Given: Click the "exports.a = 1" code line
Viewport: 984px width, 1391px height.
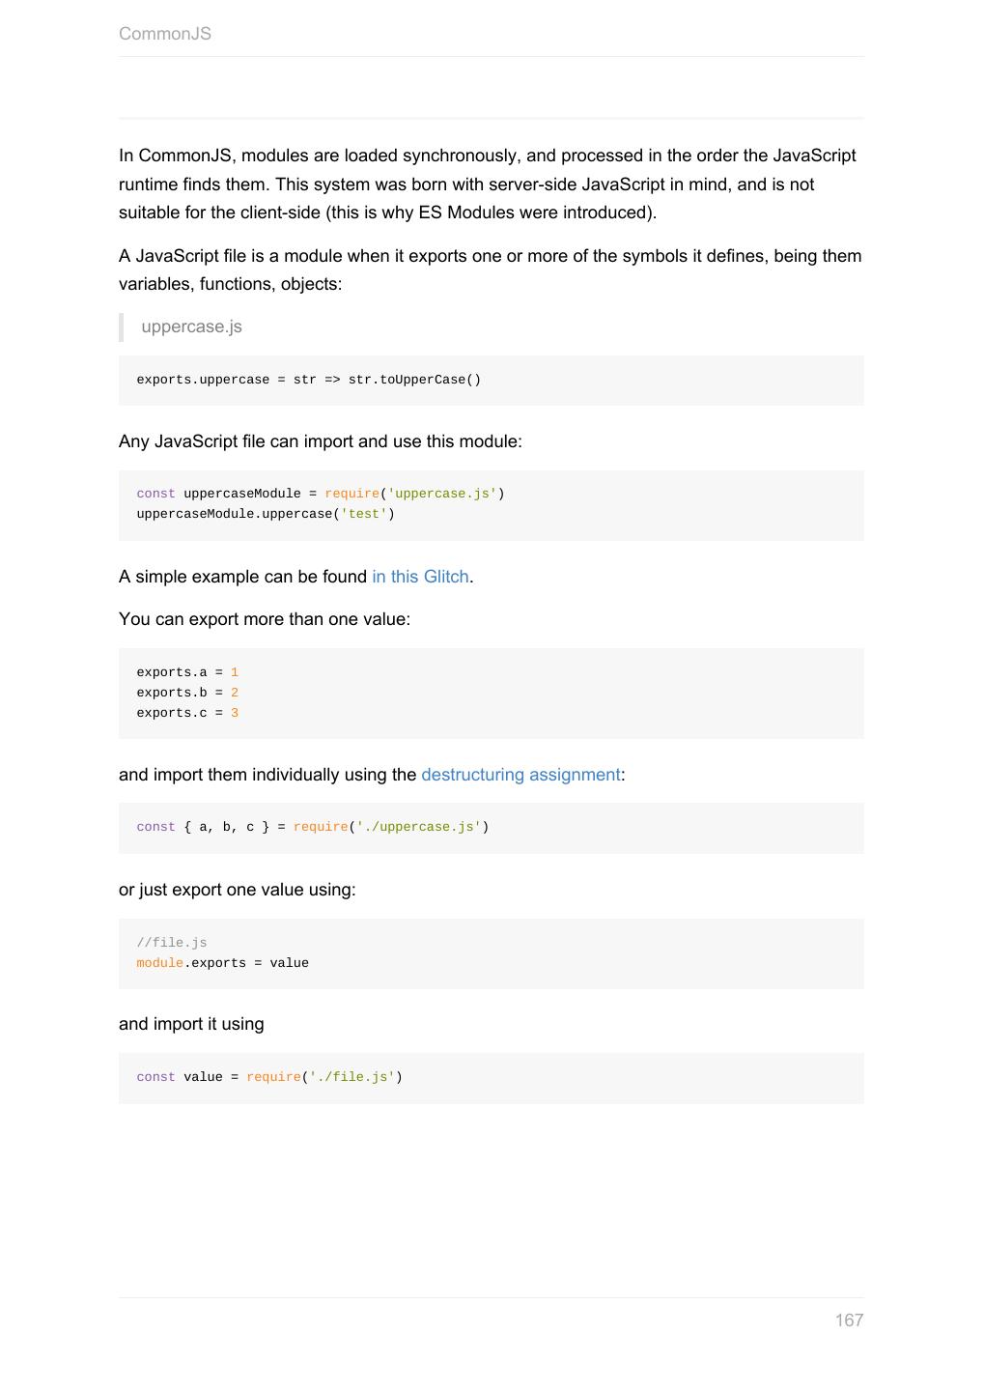Looking at the screenshot, I should pos(187,672).
